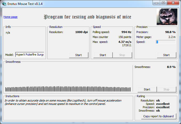Start the Smoothness test
Viewport: 181px width, 124px height.
pyautogui.click(x=147, y=89)
